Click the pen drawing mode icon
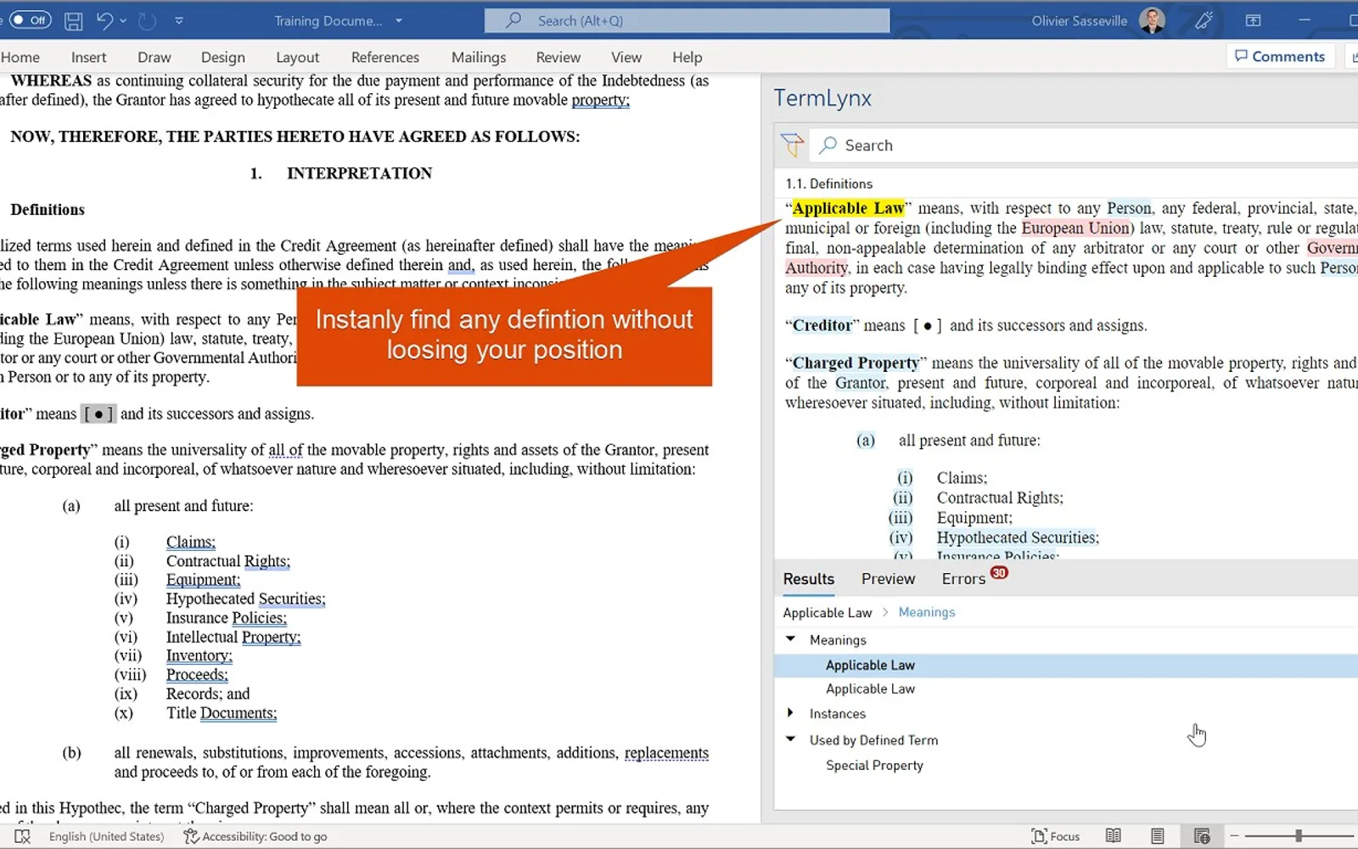The height and width of the screenshot is (849, 1358). 1204,20
